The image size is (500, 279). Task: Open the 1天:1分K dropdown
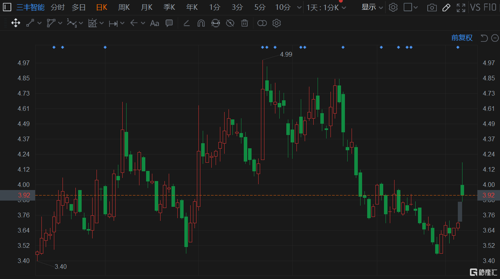(x=326, y=7)
